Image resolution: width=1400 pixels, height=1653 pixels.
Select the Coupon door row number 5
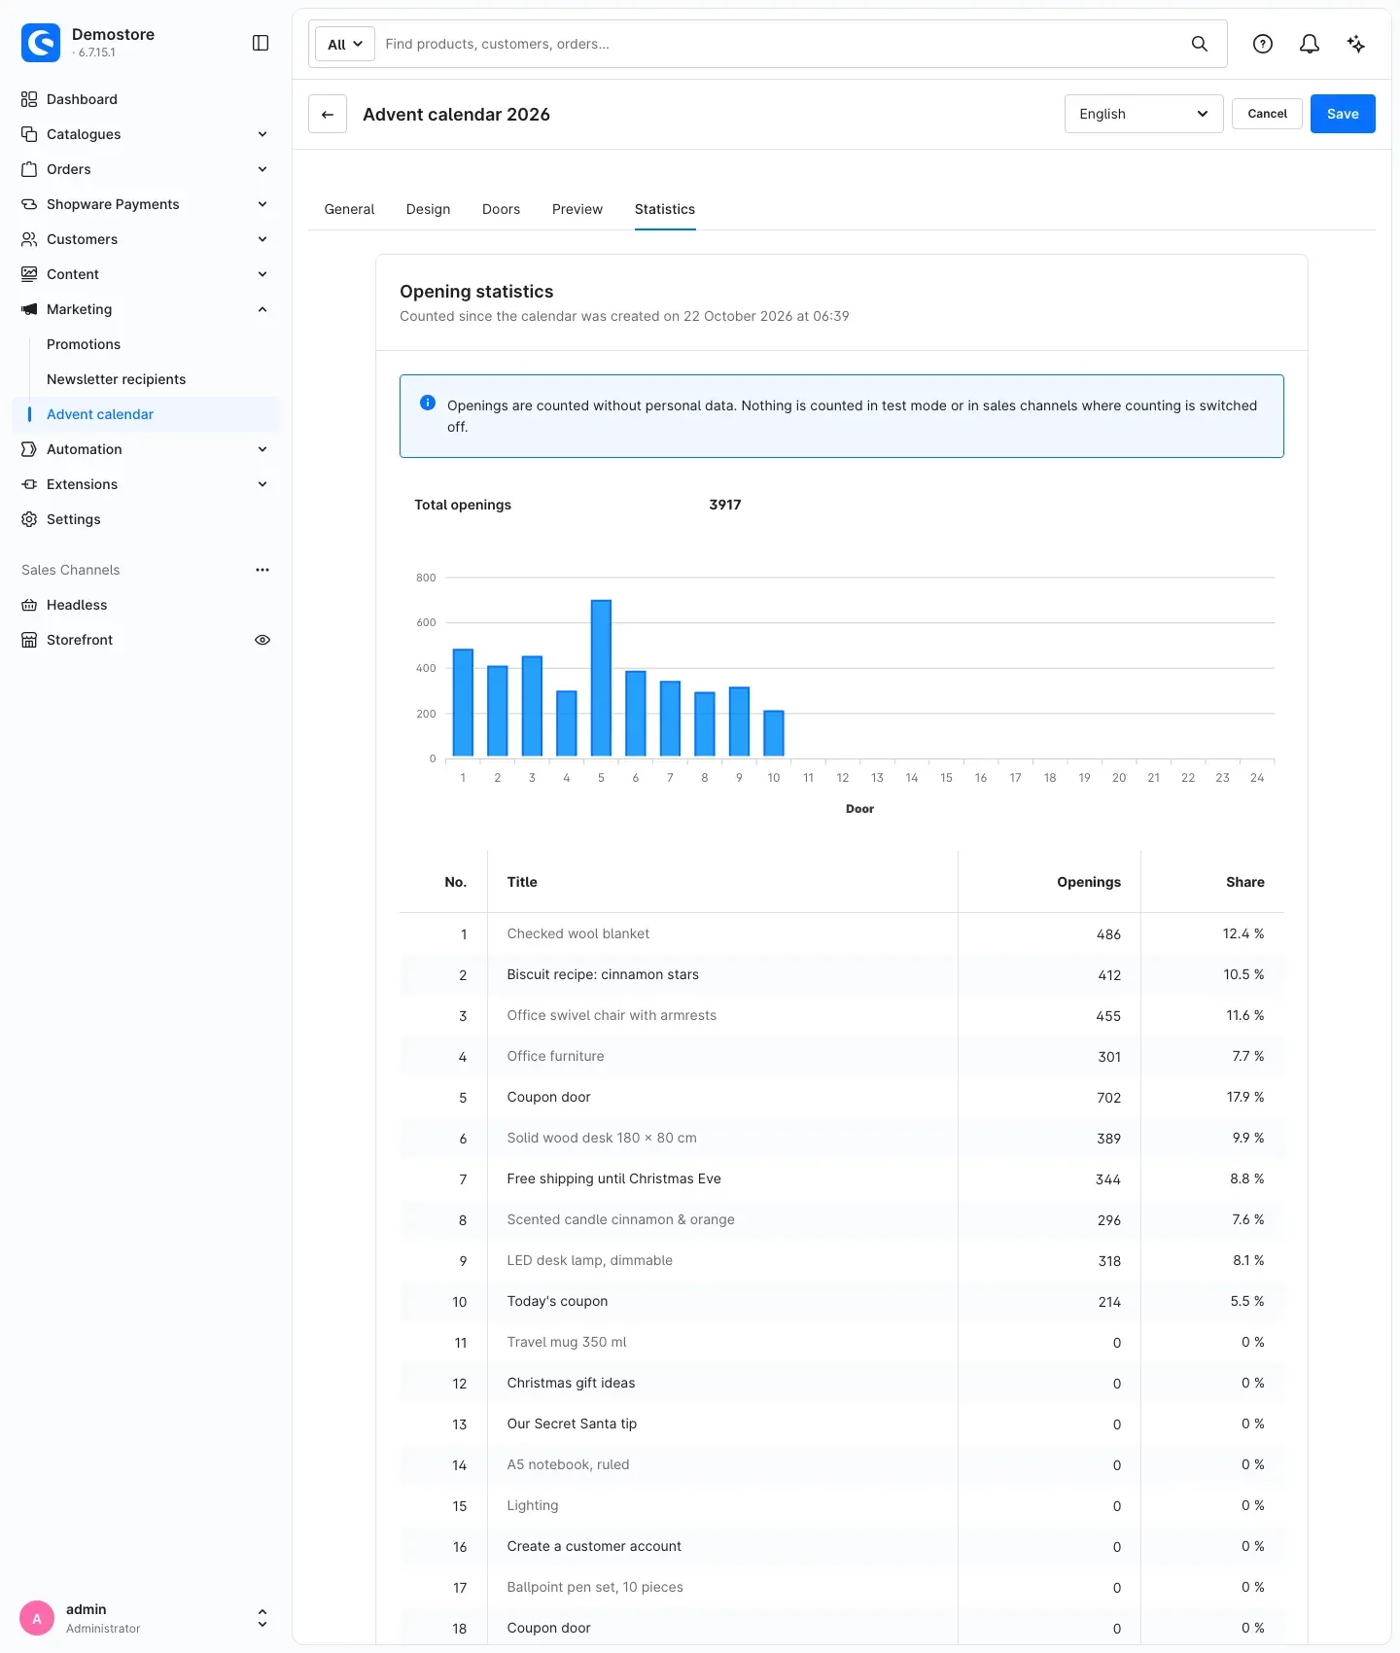click(842, 1097)
